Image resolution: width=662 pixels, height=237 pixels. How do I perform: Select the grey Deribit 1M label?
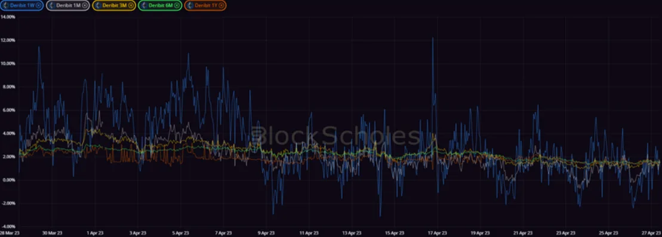click(69, 5)
